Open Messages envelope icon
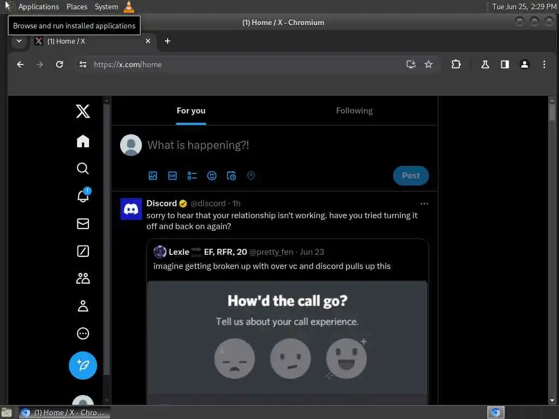The height and width of the screenshot is (419, 559). pos(83,224)
